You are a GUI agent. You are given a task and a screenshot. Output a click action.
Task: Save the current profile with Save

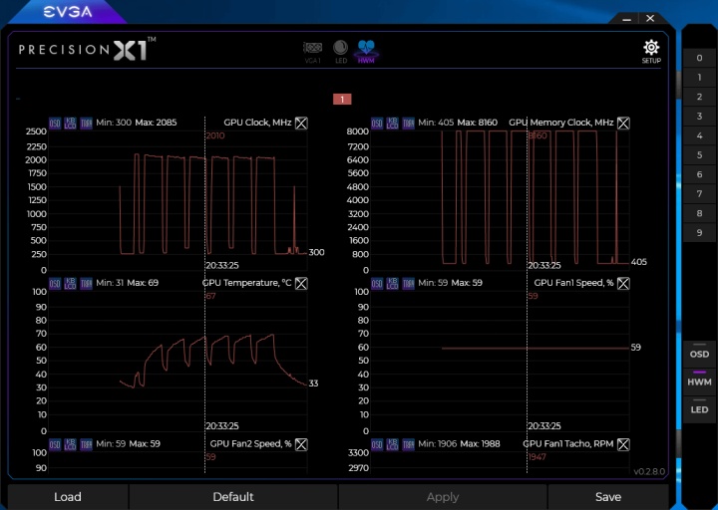click(x=608, y=497)
